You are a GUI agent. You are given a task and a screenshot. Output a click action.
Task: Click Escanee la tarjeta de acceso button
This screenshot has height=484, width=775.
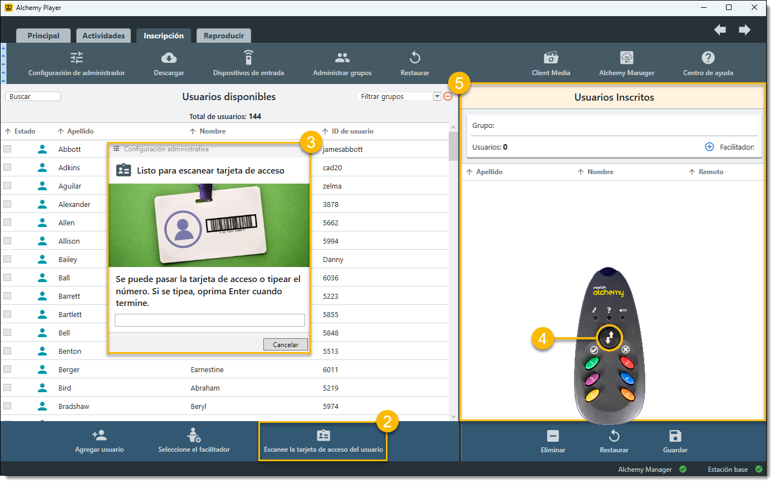[x=323, y=441]
